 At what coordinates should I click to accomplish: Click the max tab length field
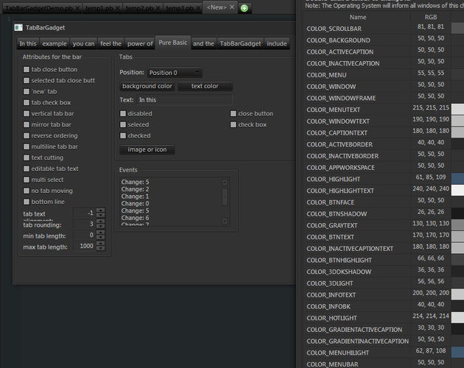pyautogui.click(x=85, y=246)
